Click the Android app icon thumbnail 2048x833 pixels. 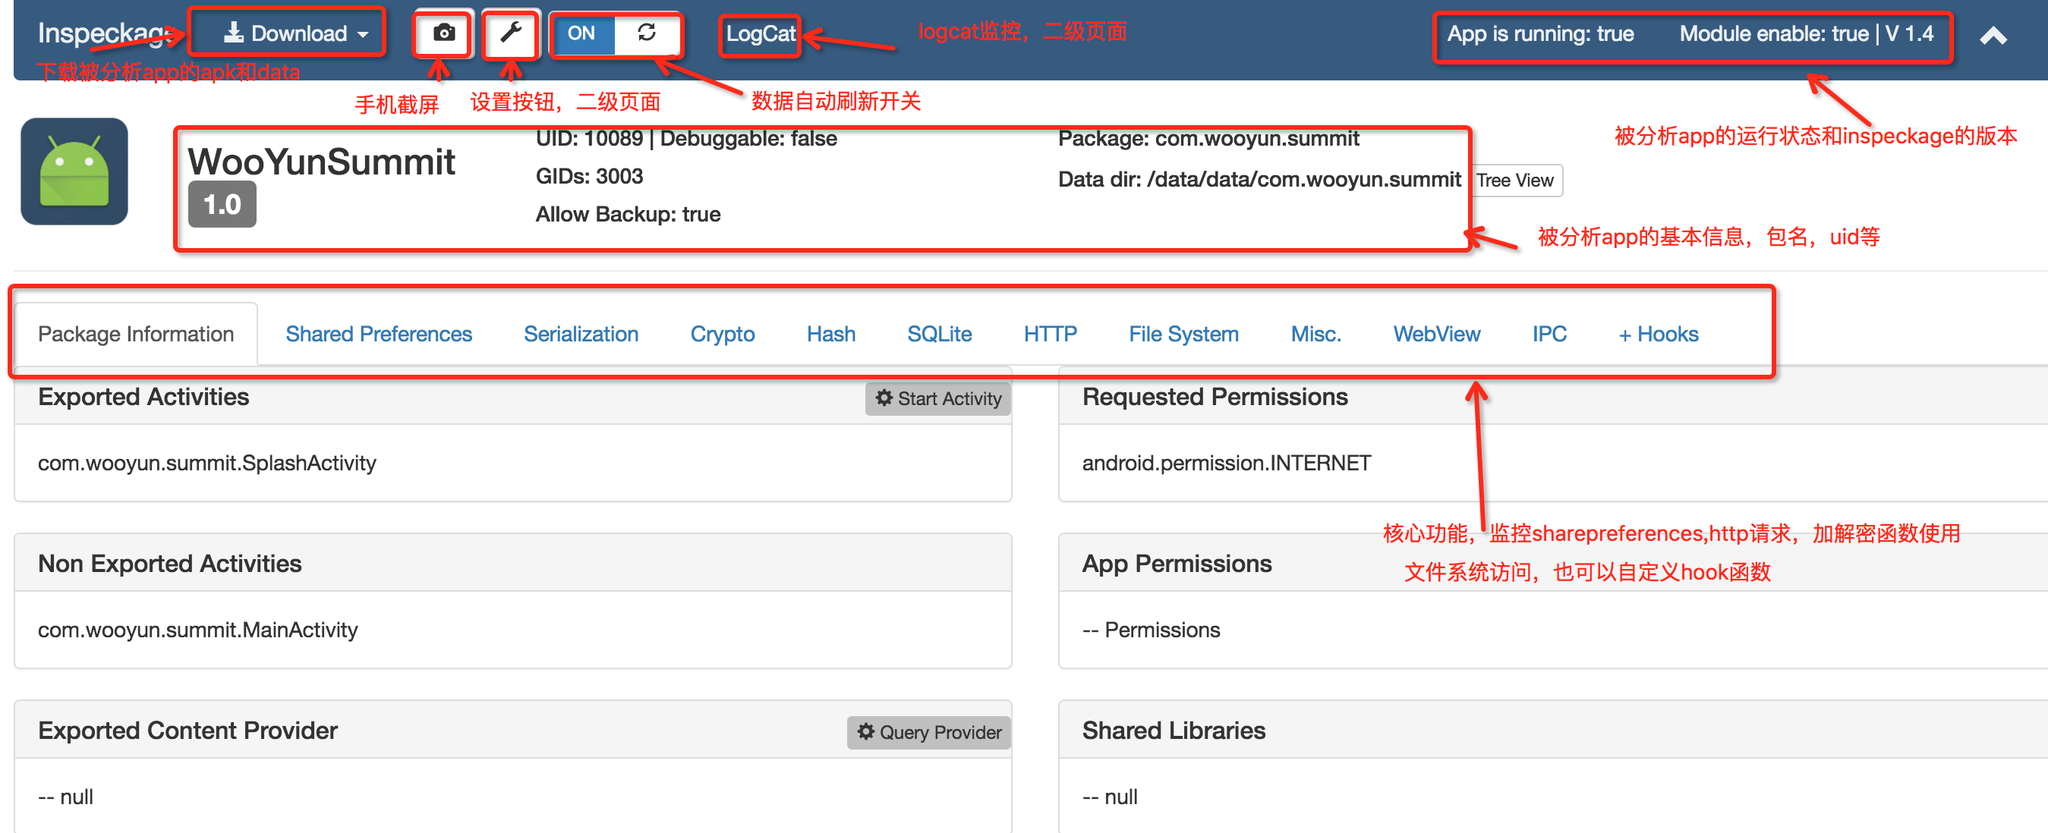click(x=74, y=171)
